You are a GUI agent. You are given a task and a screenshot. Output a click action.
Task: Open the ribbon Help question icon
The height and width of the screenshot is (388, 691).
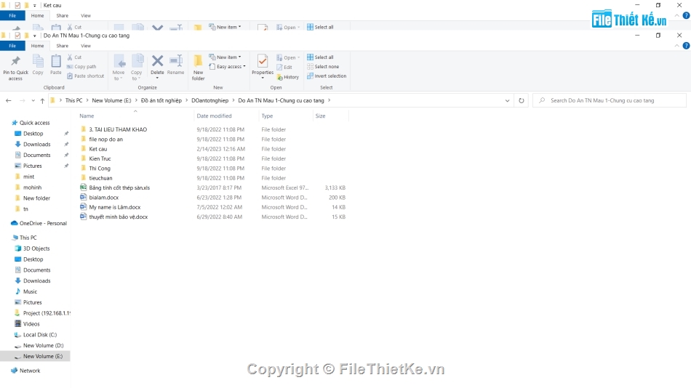(686, 46)
